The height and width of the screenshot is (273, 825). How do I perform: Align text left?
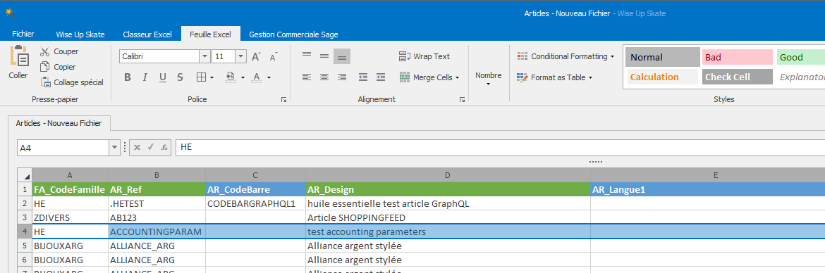tap(307, 77)
